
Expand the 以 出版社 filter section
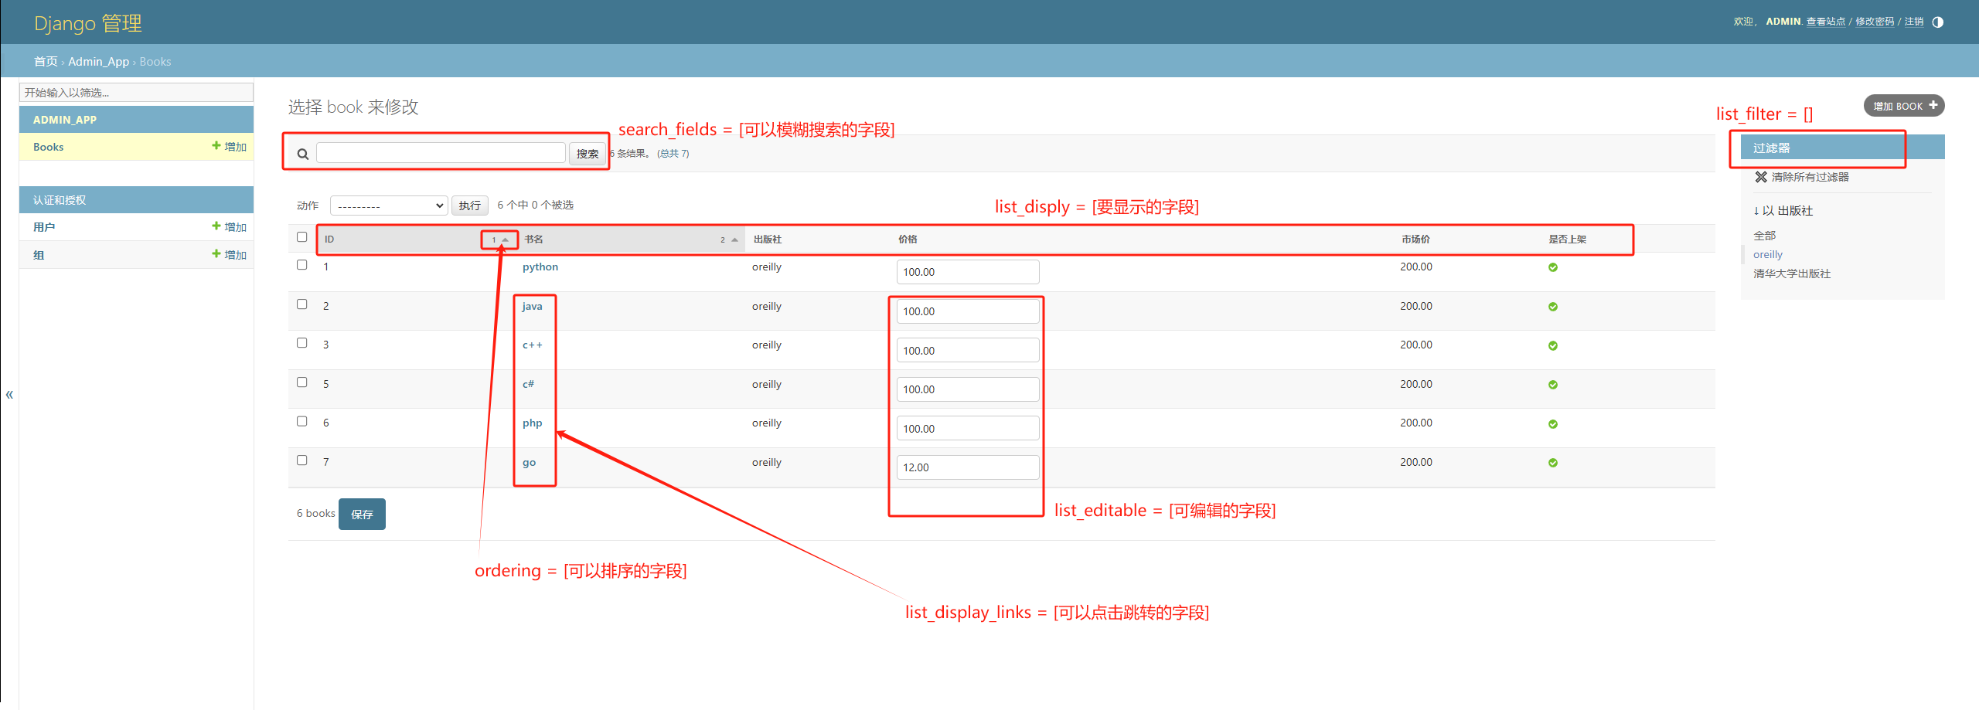(1783, 210)
